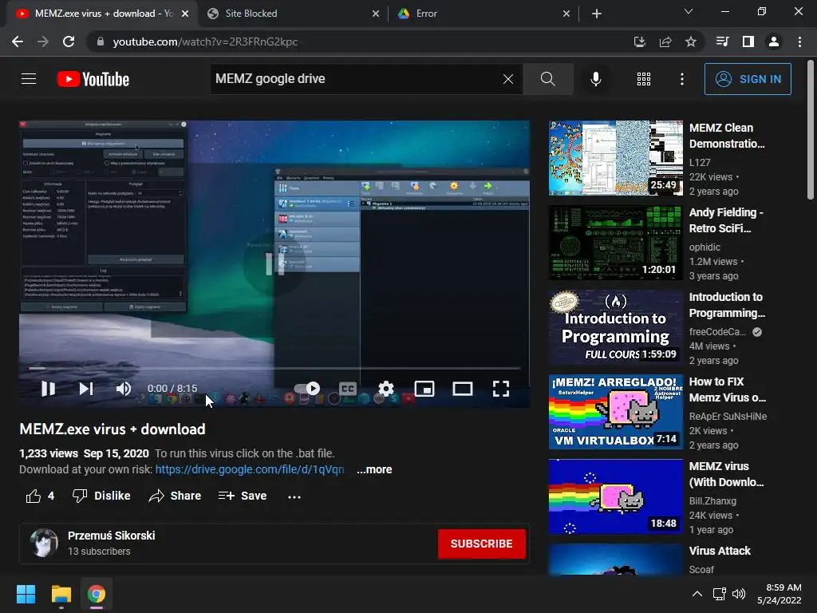
Task: Switch to the Error tab
Action: pos(483,14)
